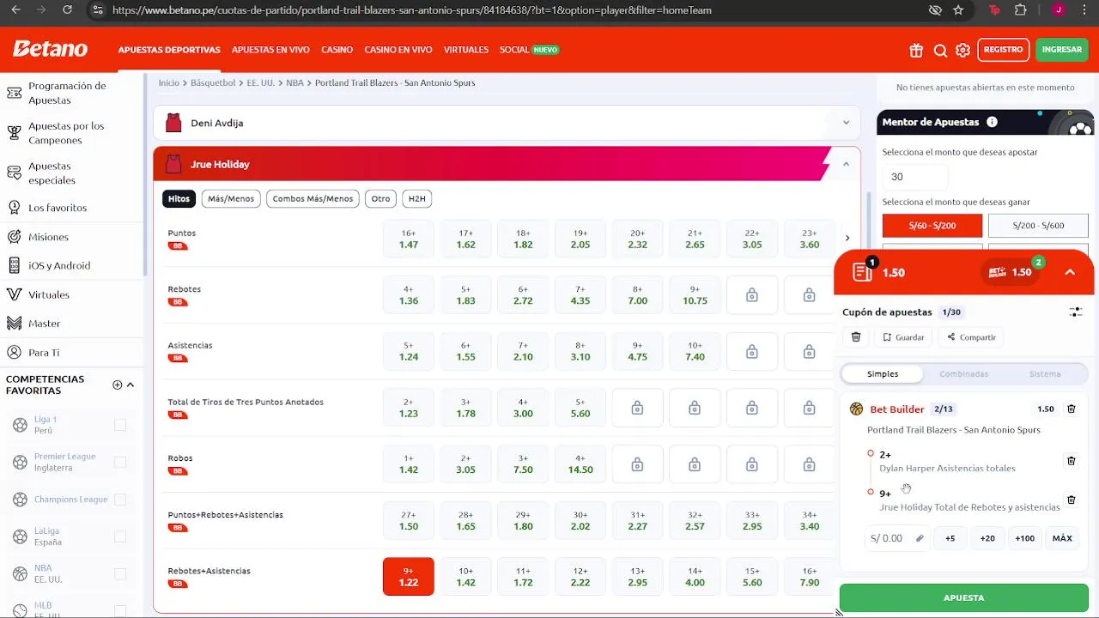The width and height of the screenshot is (1099, 618).
Task: Delete all bets with coupon trash icon
Action: [x=856, y=337]
